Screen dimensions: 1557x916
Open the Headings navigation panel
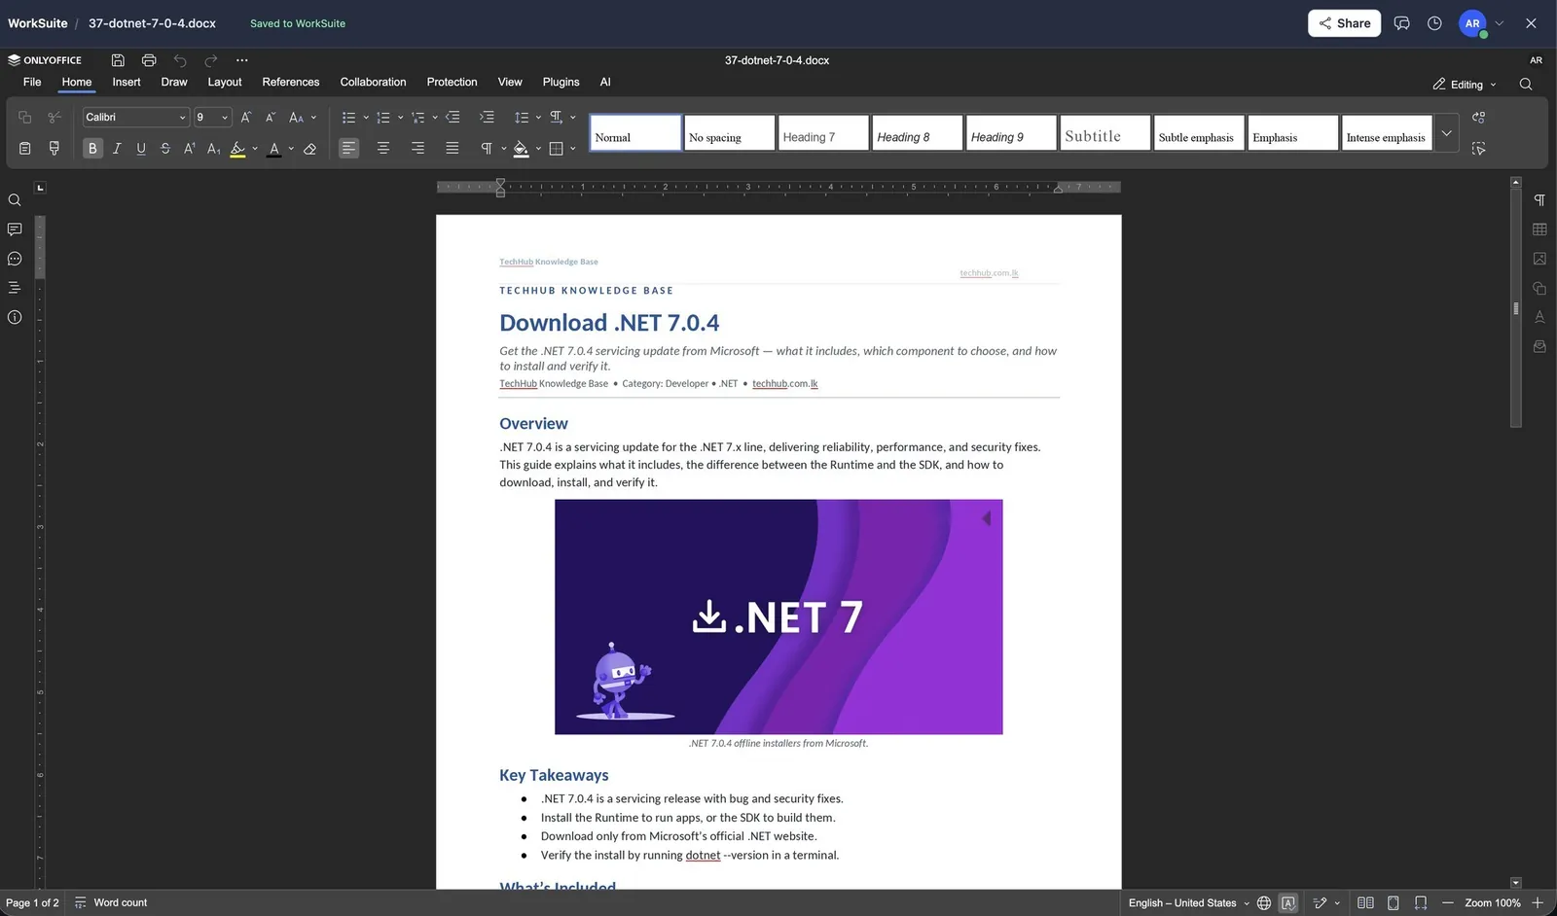point(15,288)
